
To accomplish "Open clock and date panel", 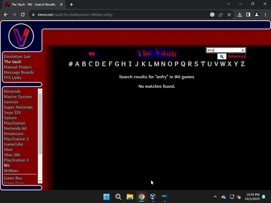I will pyautogui.click(x=252, y=197).
